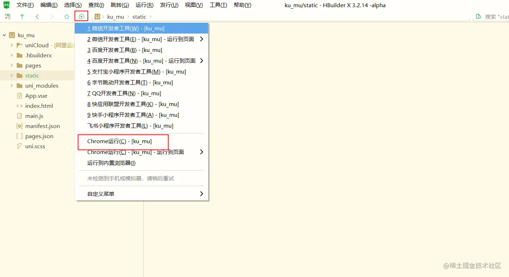The width and height of the screenshot is (509, 277).
Task: Expand the .hbuilderx folder arrow
Action: point(12,55)
